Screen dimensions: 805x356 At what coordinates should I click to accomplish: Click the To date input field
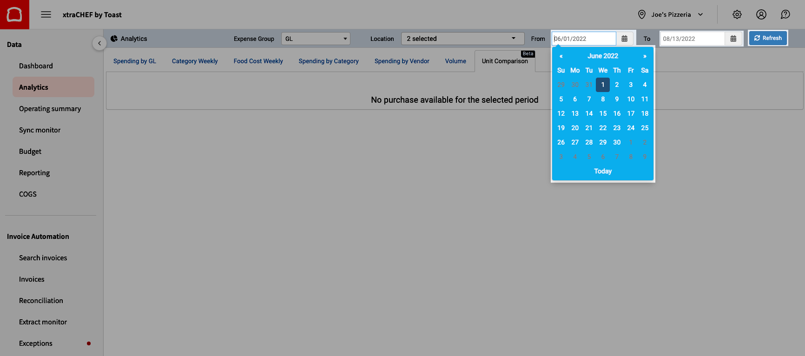coord(692,39)
